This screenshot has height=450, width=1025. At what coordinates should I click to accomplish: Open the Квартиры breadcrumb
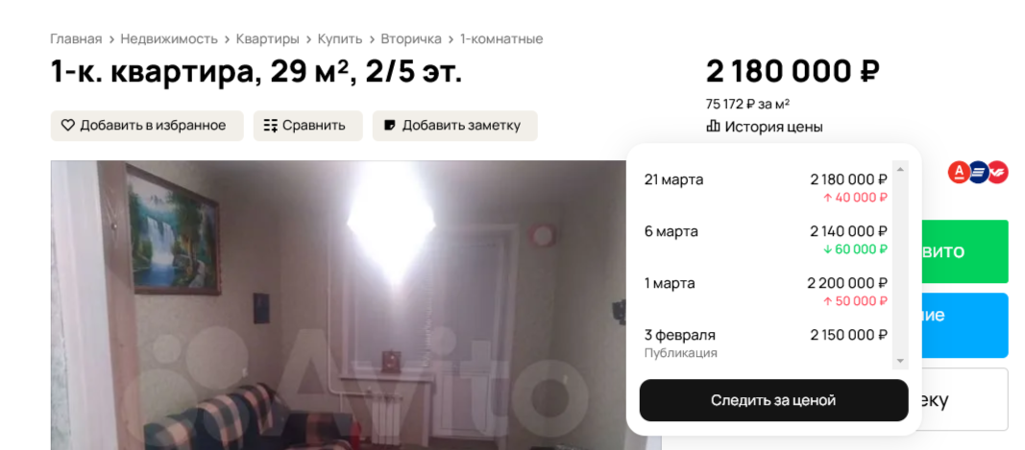pyautogui.click(x=267, y=38)
